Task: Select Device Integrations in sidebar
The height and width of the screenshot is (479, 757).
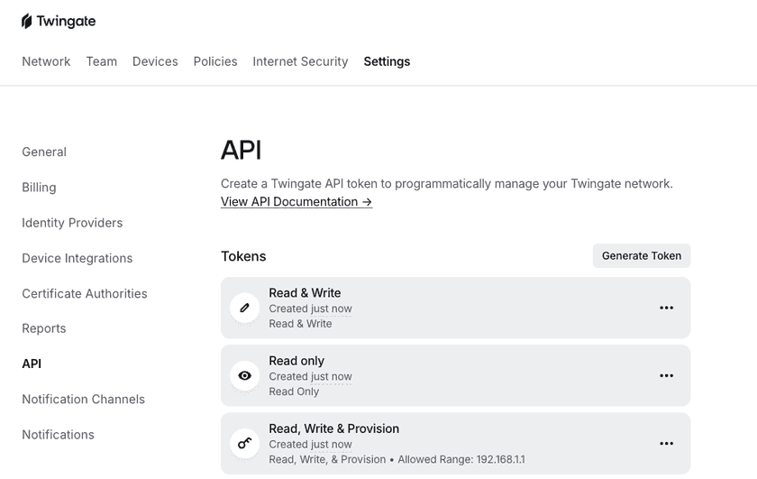Action: [x=78, y=258]
